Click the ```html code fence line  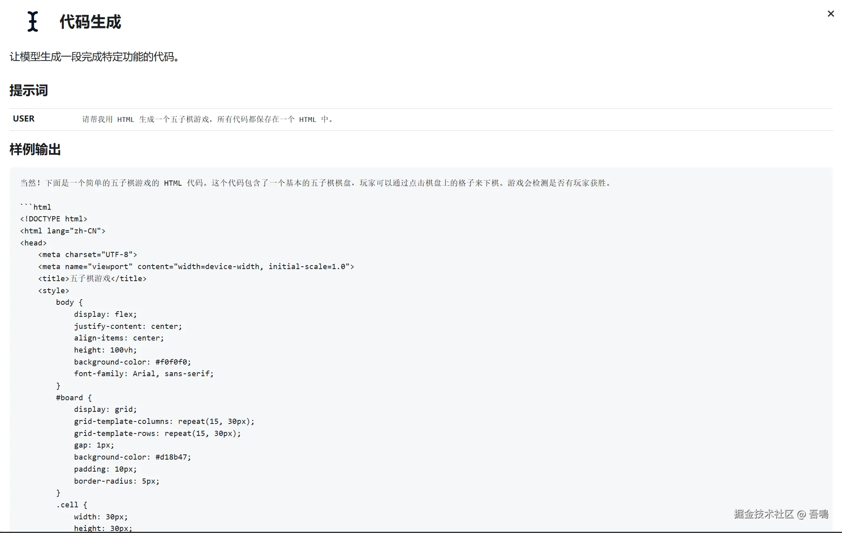coord(36,207)
